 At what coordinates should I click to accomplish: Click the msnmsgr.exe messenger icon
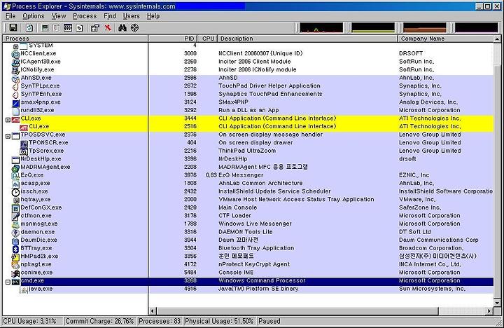[x=15, y=224]
